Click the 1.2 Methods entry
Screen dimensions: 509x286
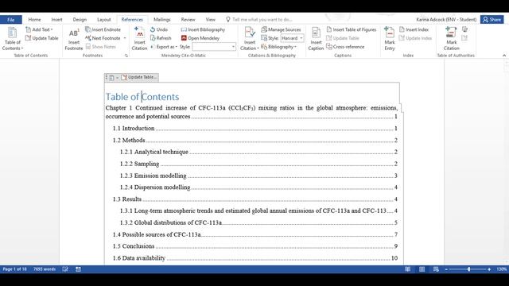click(x=254, y=140)
